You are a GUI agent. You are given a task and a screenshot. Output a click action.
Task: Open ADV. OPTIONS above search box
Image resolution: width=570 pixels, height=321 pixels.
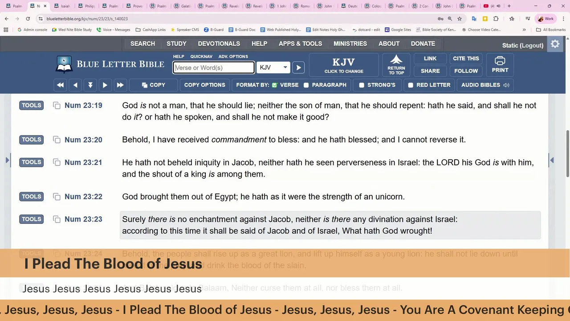(x=233, y=57)
